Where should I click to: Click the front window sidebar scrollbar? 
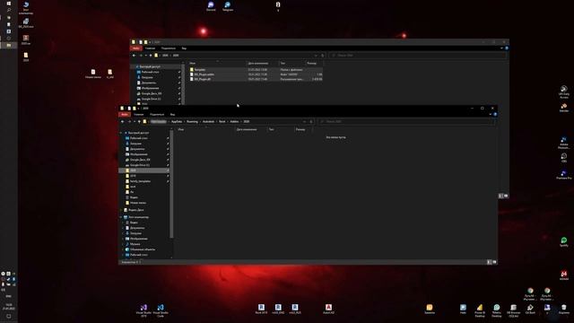[x=171, y=183]
